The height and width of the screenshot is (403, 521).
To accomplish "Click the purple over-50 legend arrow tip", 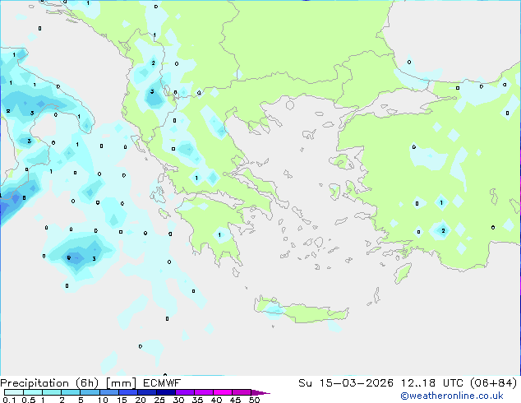I will click(x=260, y=392).
